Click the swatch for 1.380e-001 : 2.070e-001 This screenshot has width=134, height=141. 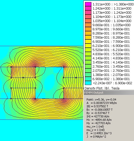(x=88, y=75)
